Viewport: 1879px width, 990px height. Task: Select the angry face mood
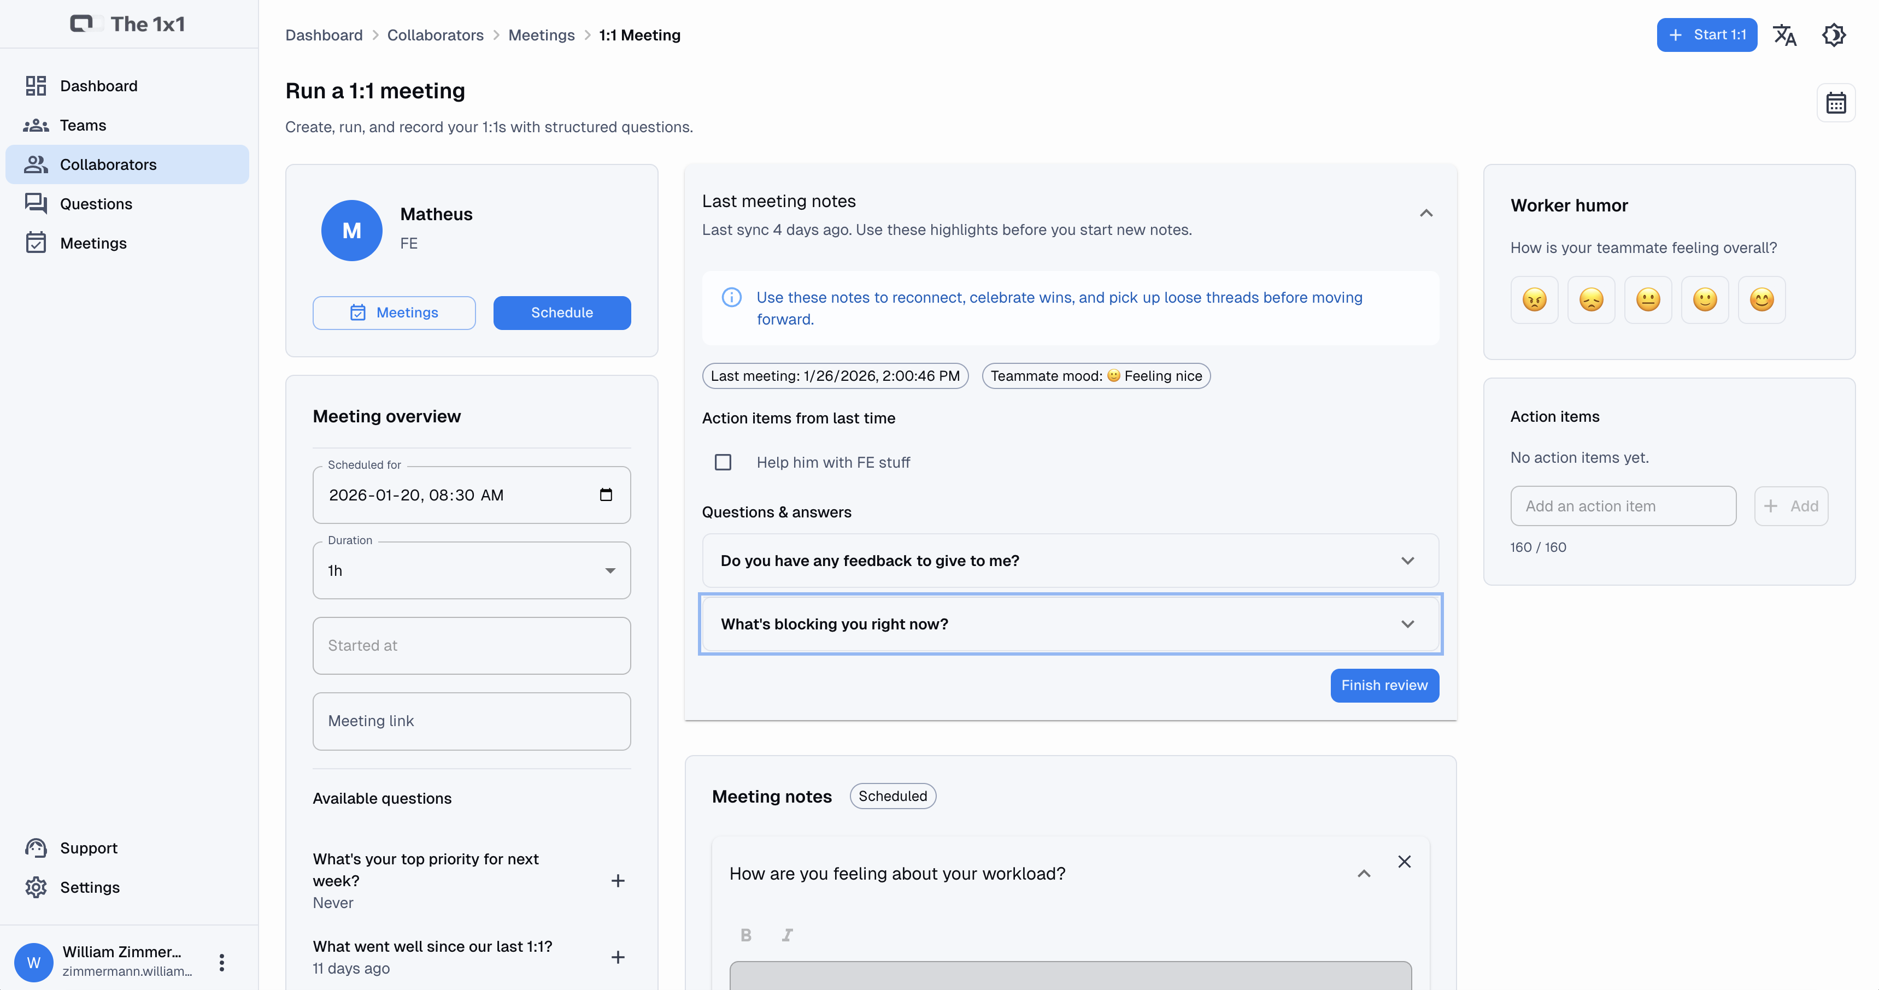1534,299
